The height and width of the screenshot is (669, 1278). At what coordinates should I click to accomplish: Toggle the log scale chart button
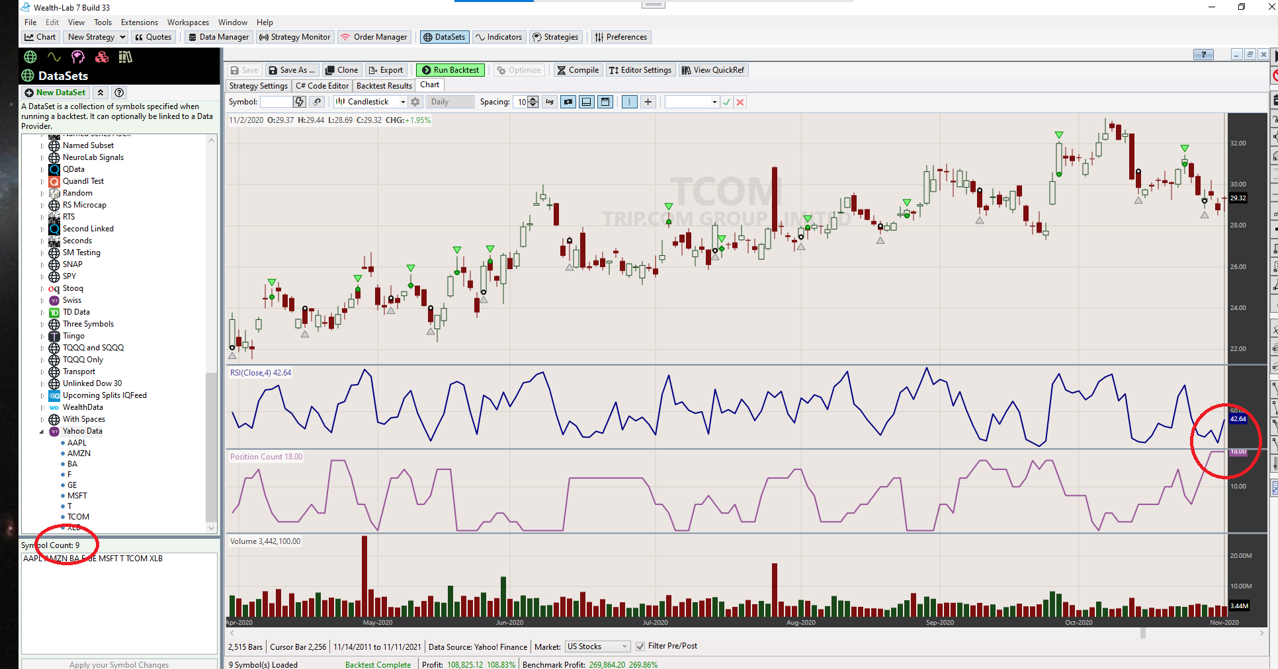550,102
